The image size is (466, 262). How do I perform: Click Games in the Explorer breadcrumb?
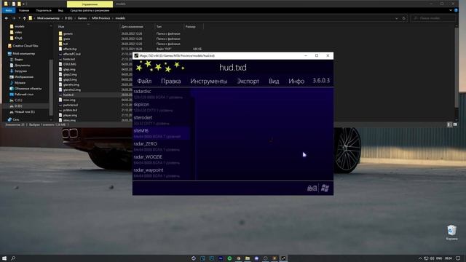click(x=82, y=18)
